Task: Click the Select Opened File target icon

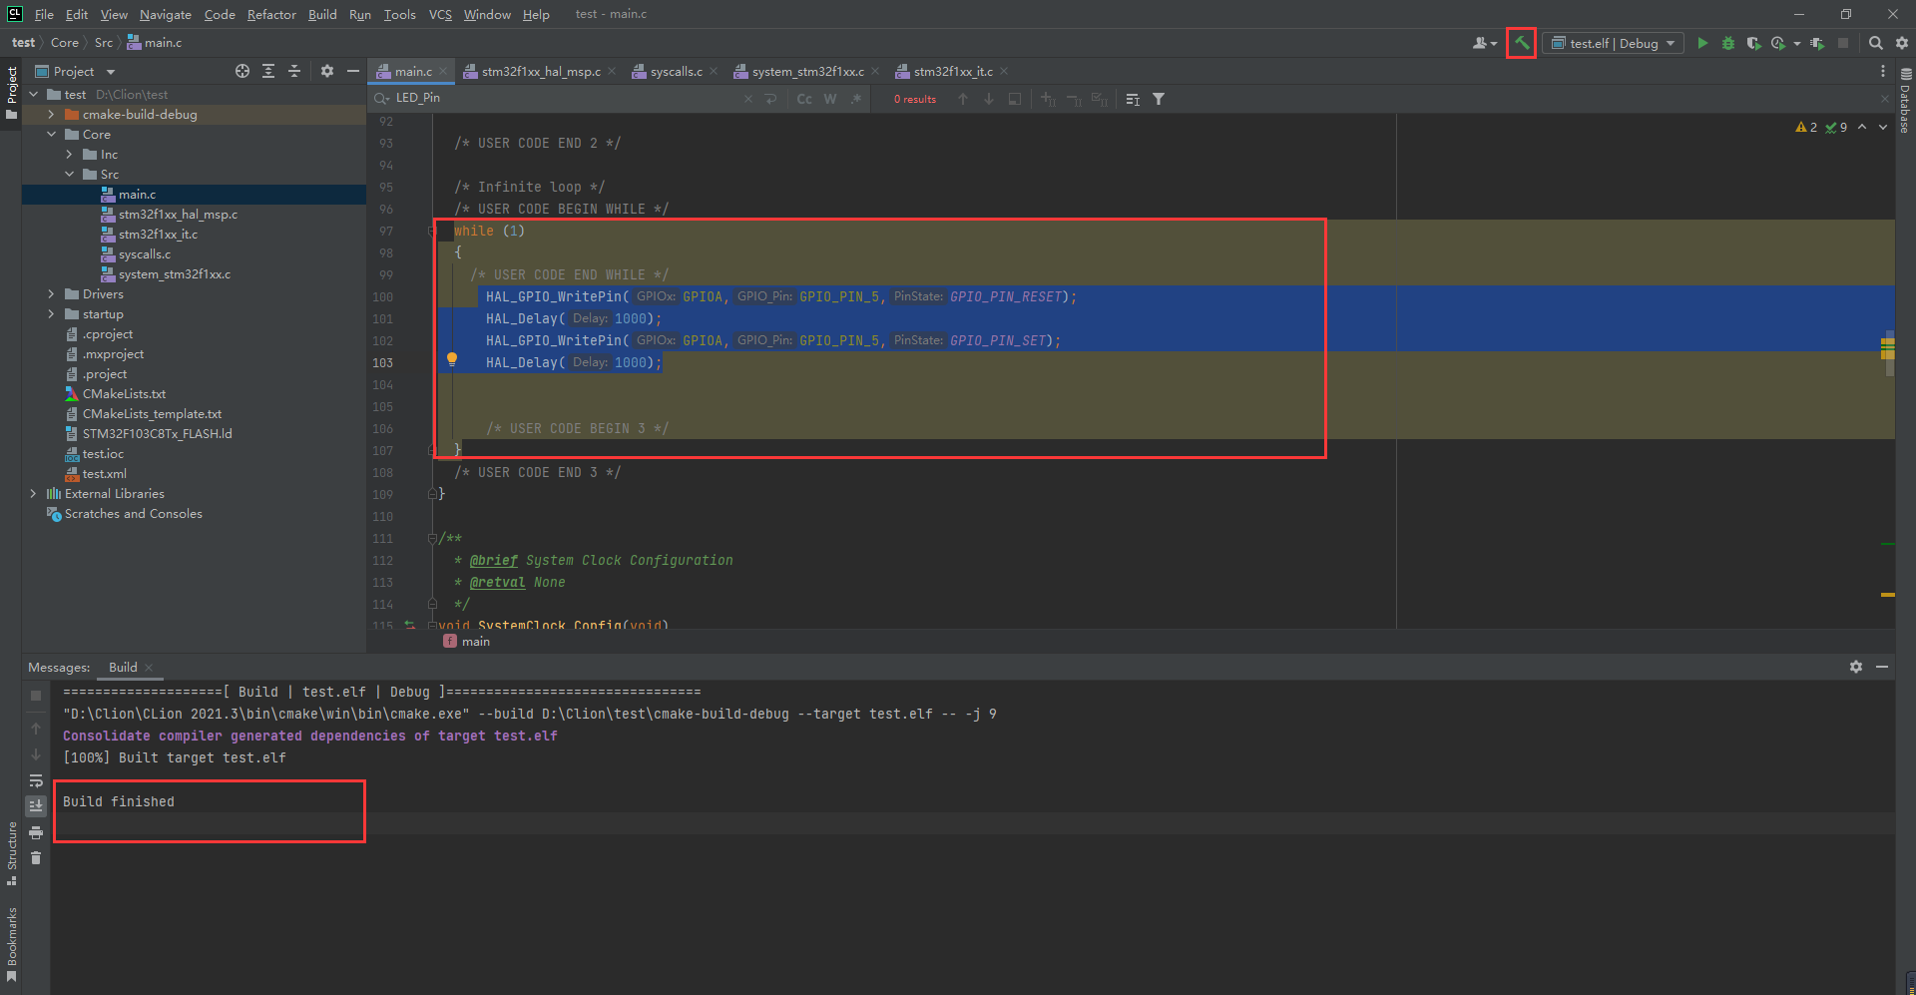Action: 242,71
